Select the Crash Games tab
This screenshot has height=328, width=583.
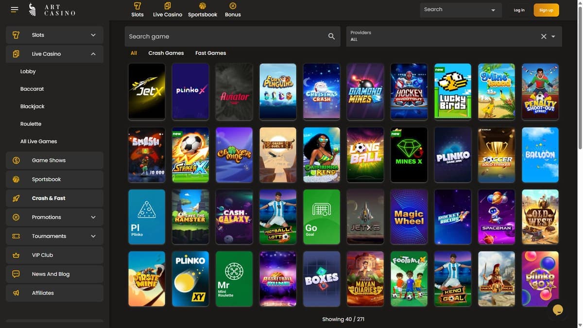(166, 53)
